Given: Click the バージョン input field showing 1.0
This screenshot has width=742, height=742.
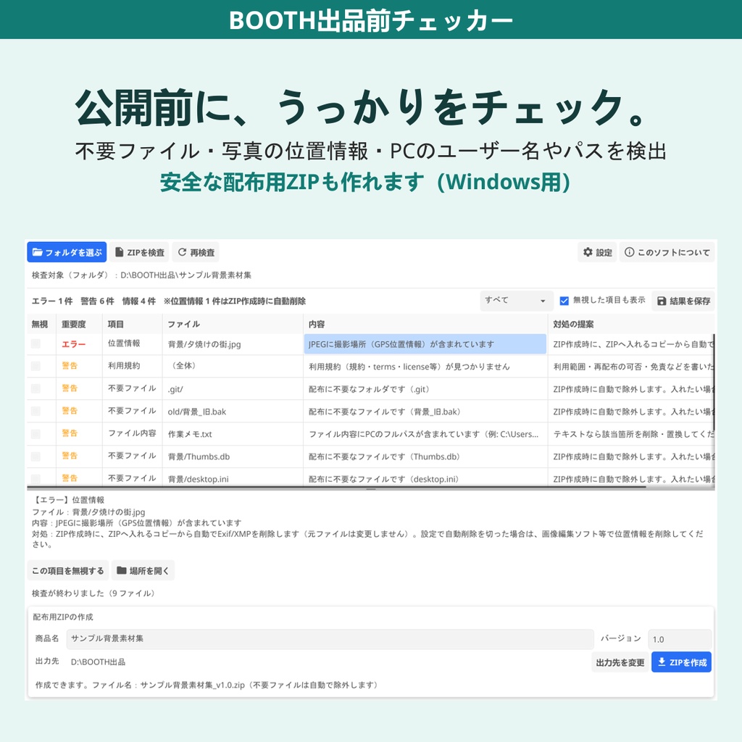Looking at the screenshot, I should [680, 639].
